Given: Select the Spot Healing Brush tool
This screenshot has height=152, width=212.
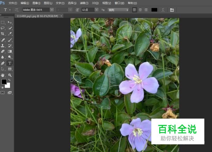Looking at the screenshot, I should (3, 40).
